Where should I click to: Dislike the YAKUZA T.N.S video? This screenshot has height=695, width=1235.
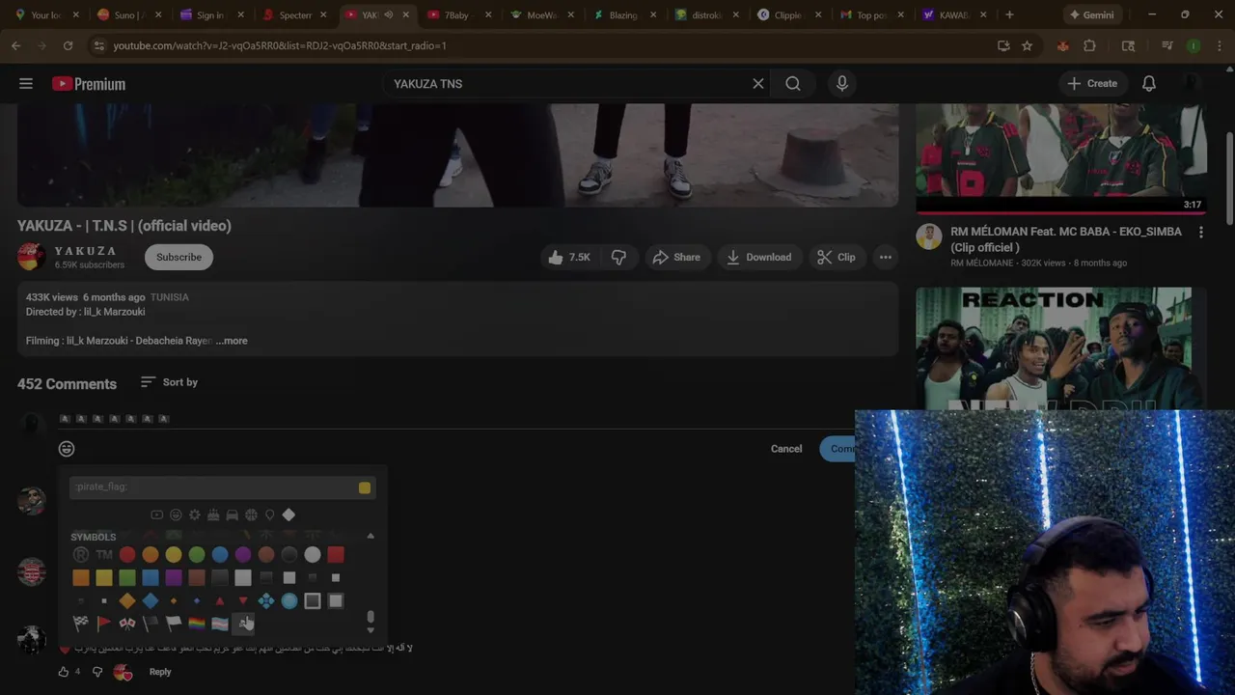point(619,257)
